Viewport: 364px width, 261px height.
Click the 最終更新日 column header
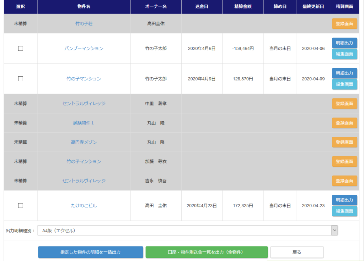[313, 6]
